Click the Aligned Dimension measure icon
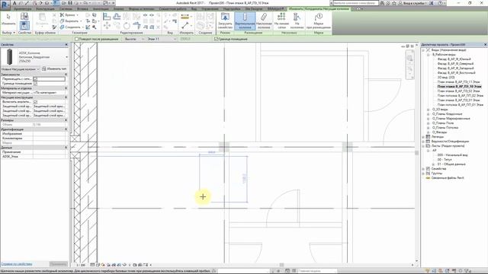 (x=185, y=17)
